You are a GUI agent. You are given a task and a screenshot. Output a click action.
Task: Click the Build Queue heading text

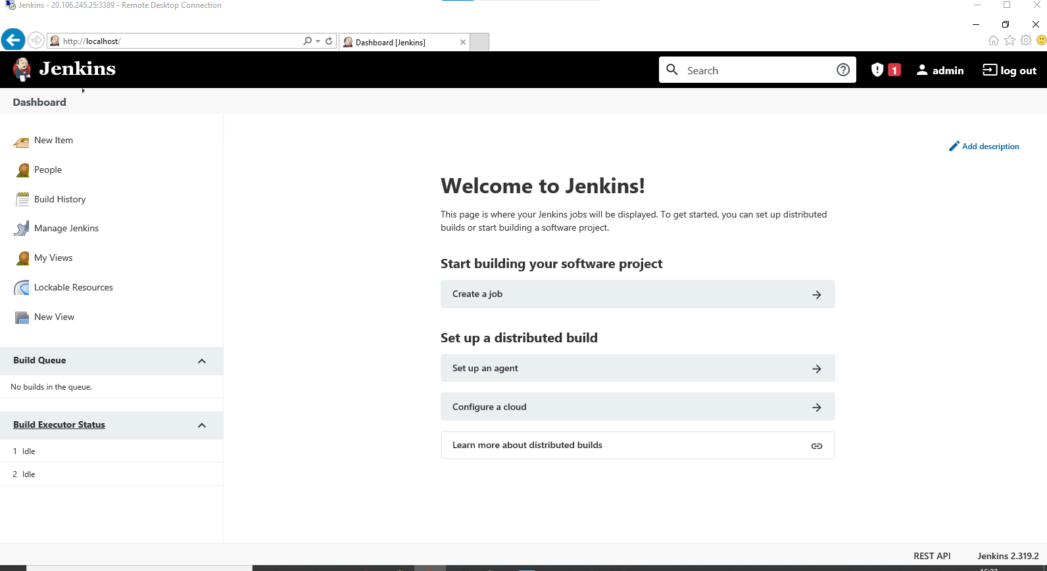coord(39,360)
